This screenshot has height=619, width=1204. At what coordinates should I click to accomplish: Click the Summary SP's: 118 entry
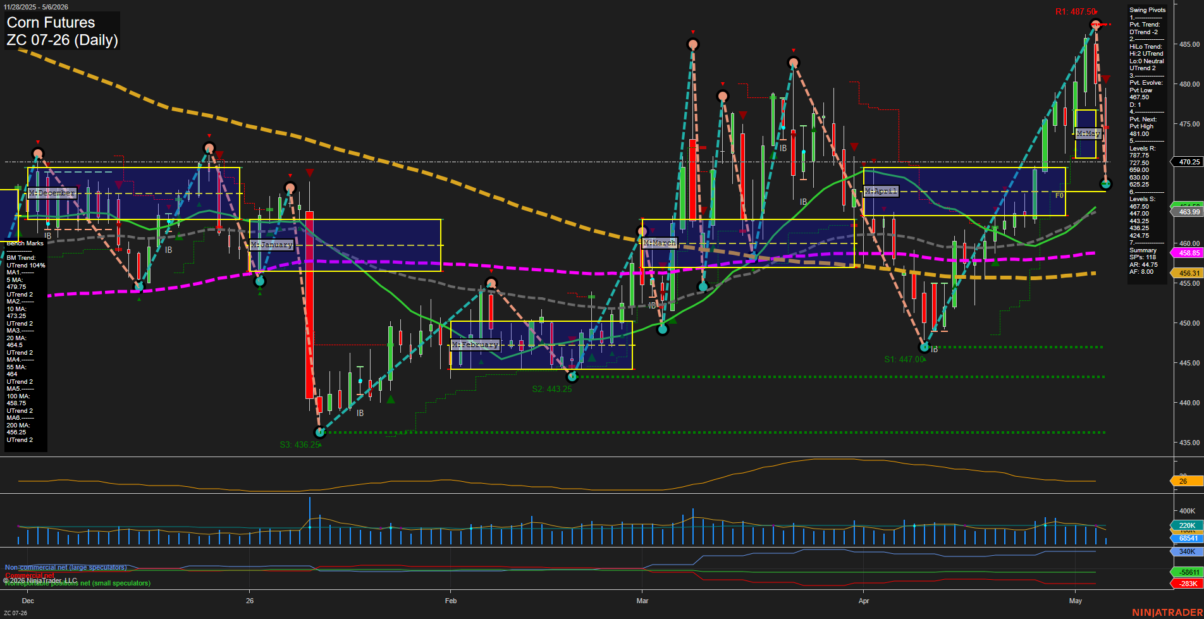tap(1143, 254)
